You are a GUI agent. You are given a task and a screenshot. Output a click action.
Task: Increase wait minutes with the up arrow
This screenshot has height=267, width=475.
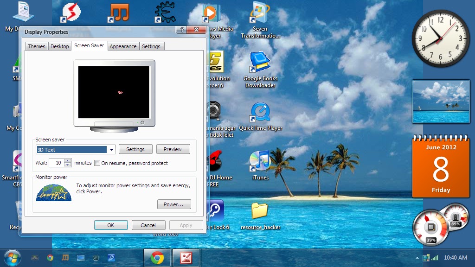coord(68,161)
